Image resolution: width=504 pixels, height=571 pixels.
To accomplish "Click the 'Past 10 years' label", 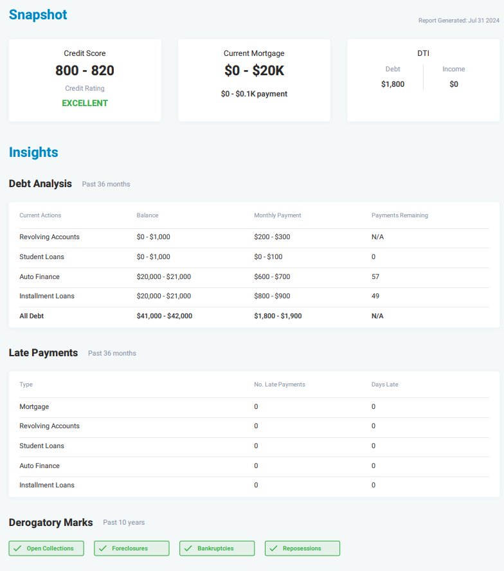I will tap(124, 523).
